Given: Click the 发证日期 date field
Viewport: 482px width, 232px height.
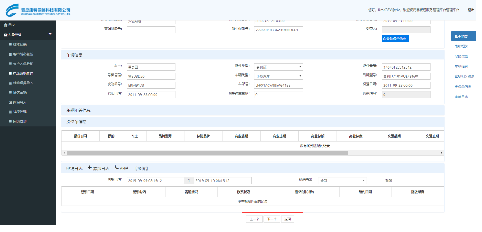Looking at the screenshot, I should point(151,94).
